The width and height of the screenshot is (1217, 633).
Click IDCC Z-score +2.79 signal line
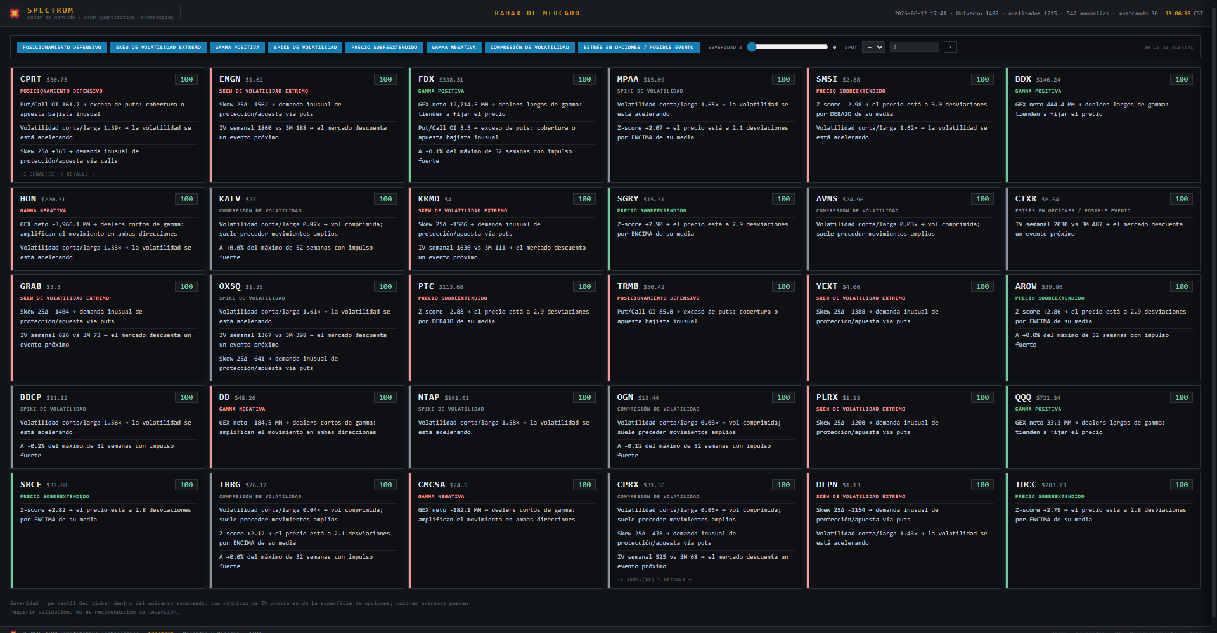pos(1103,515)
